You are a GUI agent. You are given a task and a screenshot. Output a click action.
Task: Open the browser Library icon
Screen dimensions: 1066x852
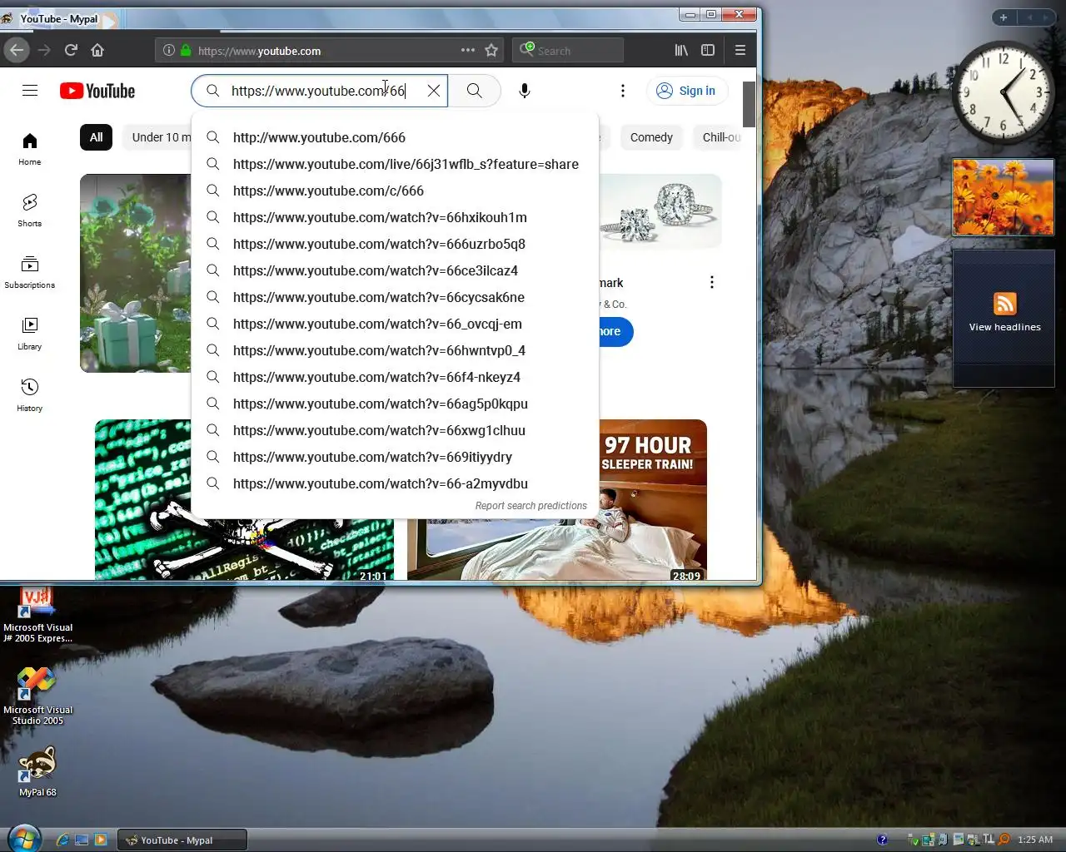(x=681, y=50)
